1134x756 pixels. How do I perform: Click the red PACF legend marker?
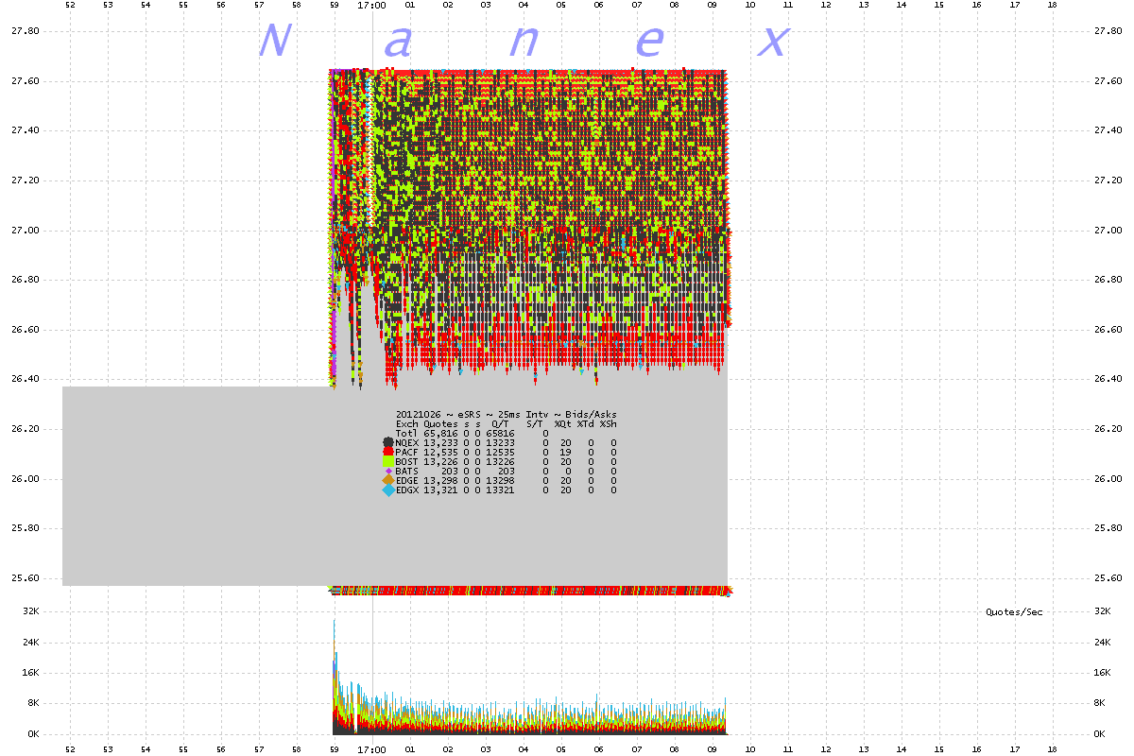pos(388,452)
